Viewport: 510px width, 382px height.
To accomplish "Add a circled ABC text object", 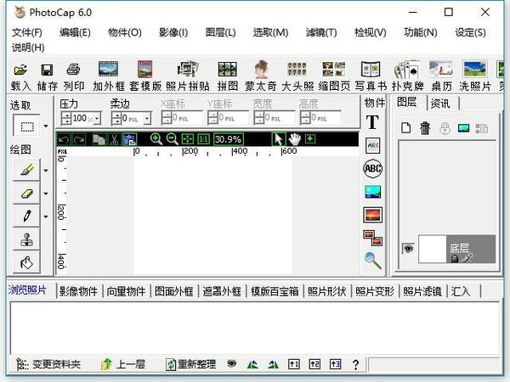I will pos(373,168).
